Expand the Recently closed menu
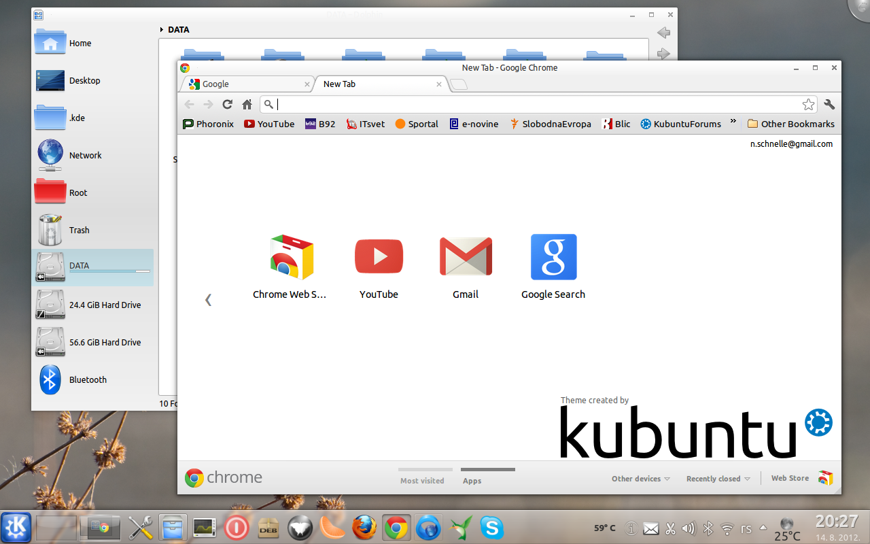 (x=718, y=479)
